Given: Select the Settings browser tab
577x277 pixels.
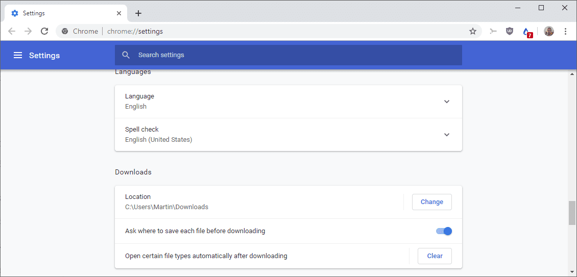Looking at the screenshot, I should coord(66,13).
